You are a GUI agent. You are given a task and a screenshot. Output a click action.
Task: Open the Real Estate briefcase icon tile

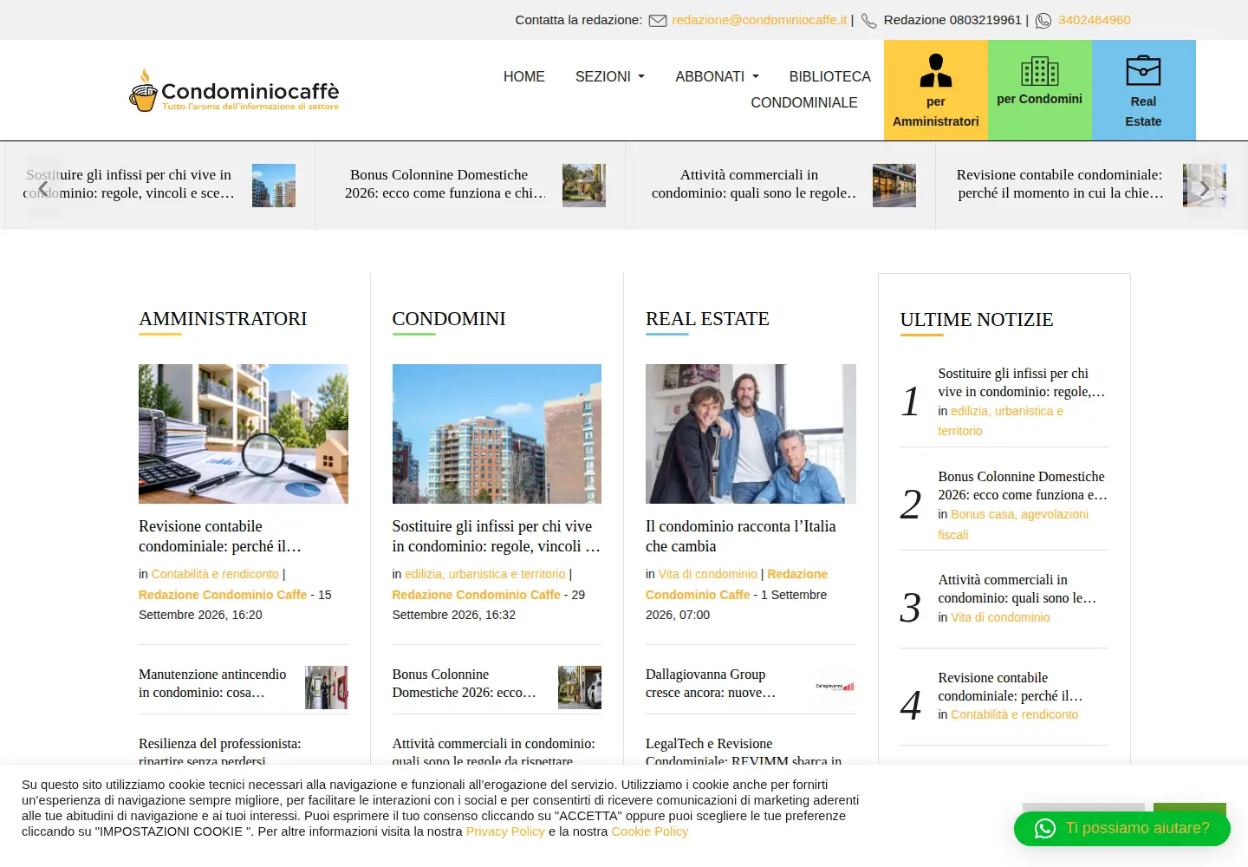pyautogui.click(x=1144, y=90)
